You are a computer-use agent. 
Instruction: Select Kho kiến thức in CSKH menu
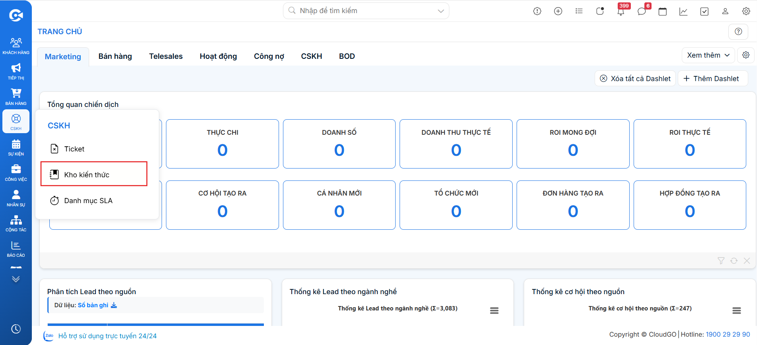[94, 174]
